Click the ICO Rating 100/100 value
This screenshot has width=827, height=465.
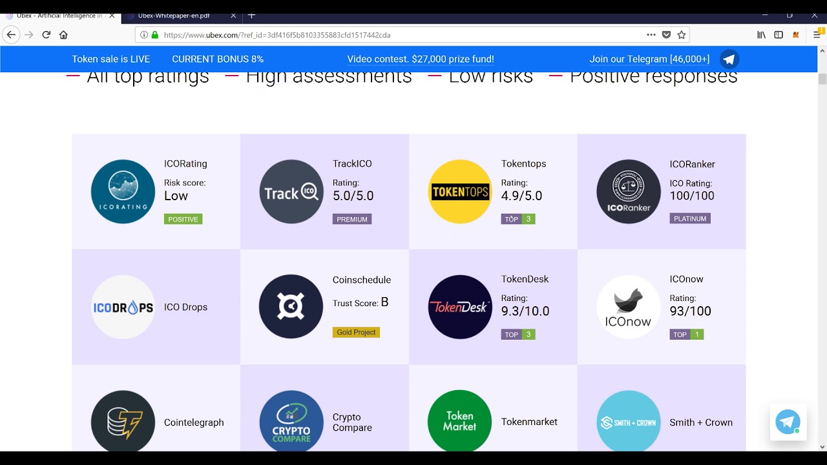692,196
